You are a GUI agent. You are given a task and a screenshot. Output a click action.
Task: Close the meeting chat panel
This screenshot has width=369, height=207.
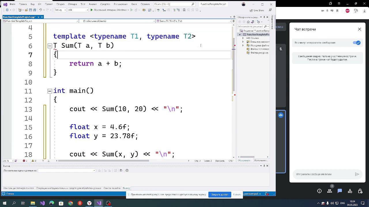click(359, 29)
